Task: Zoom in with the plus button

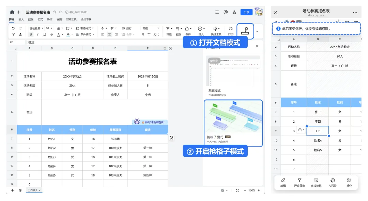Action: point(259,190)
